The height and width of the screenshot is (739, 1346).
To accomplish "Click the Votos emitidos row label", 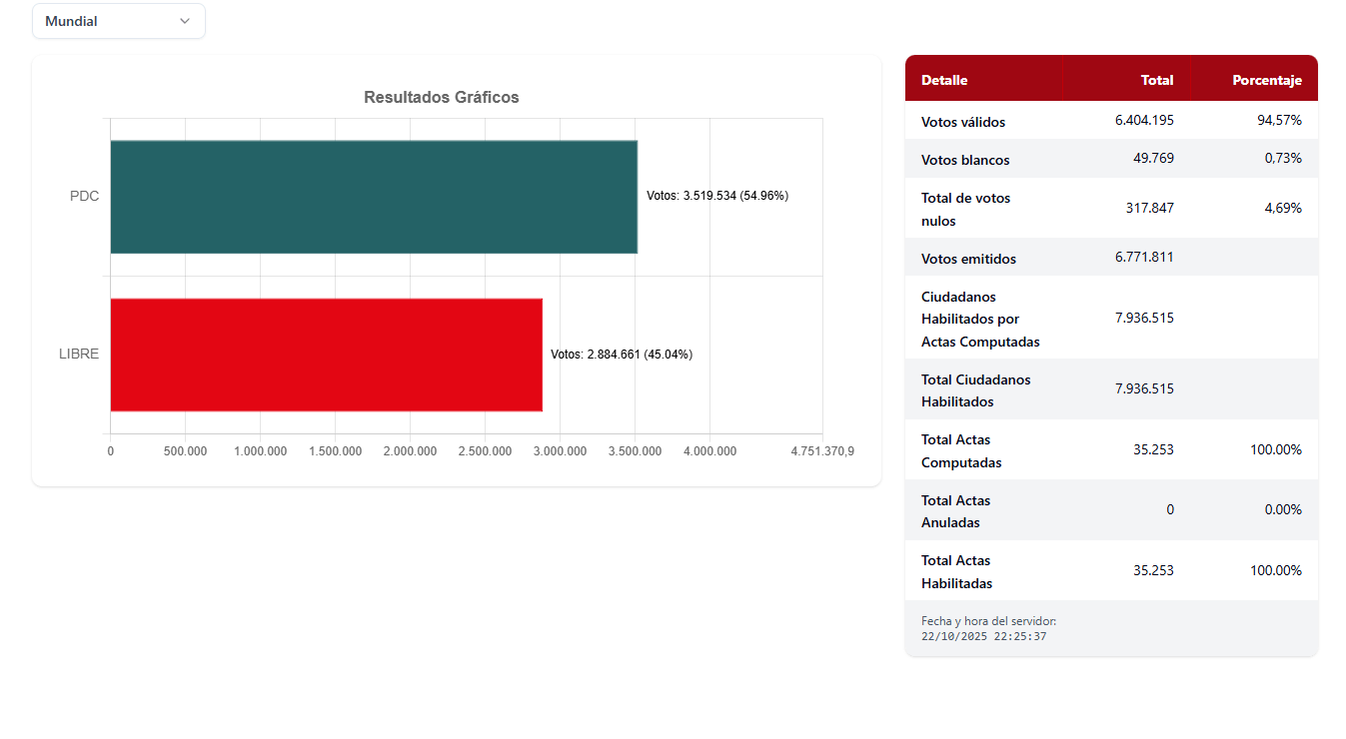I will [x=968, y=259].
